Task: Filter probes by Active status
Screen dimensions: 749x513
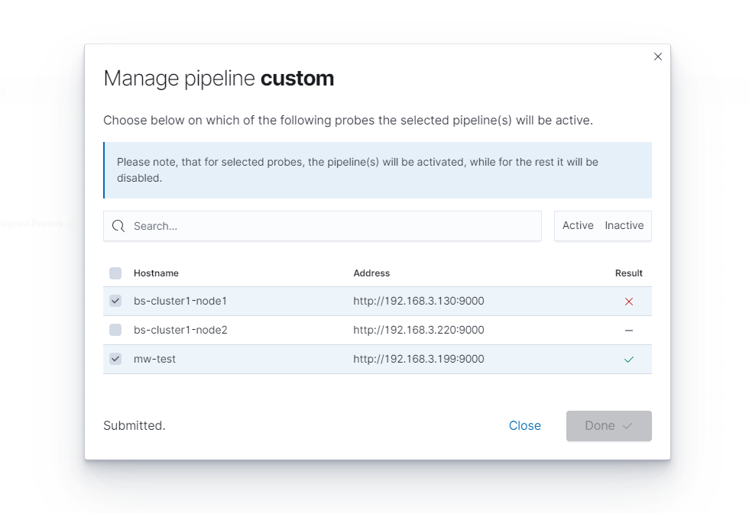Action: tap(578, 226)
